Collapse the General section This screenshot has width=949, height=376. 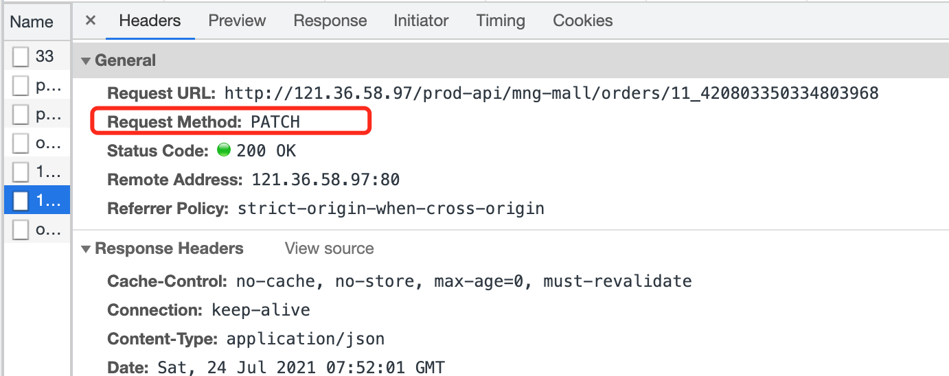[86, 61]
